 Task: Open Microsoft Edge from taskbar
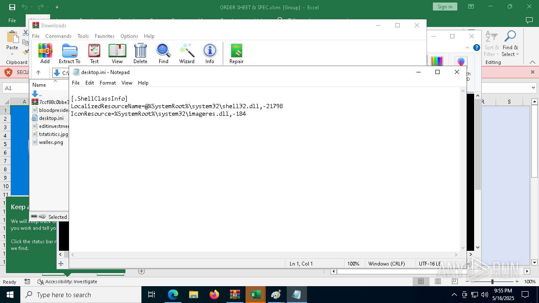coord(173,295)
